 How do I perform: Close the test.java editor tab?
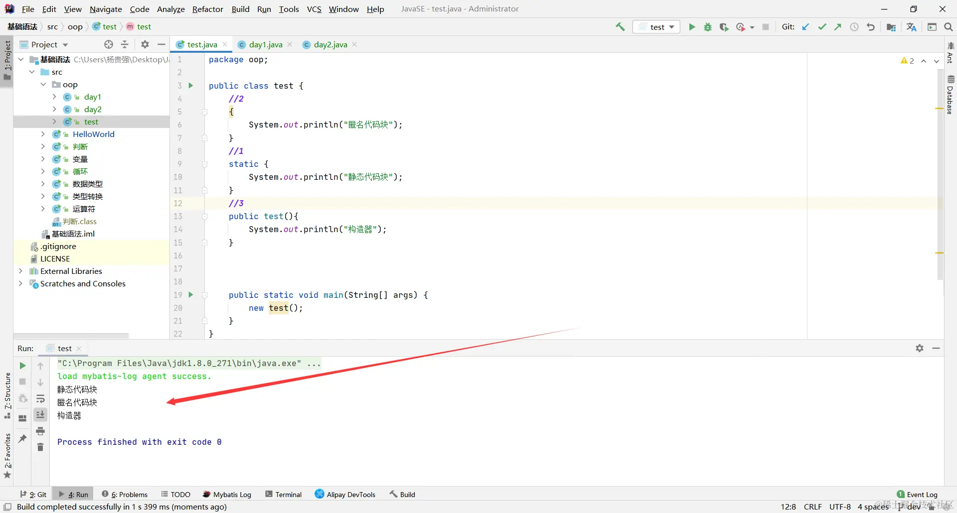(x=225, y=44)
